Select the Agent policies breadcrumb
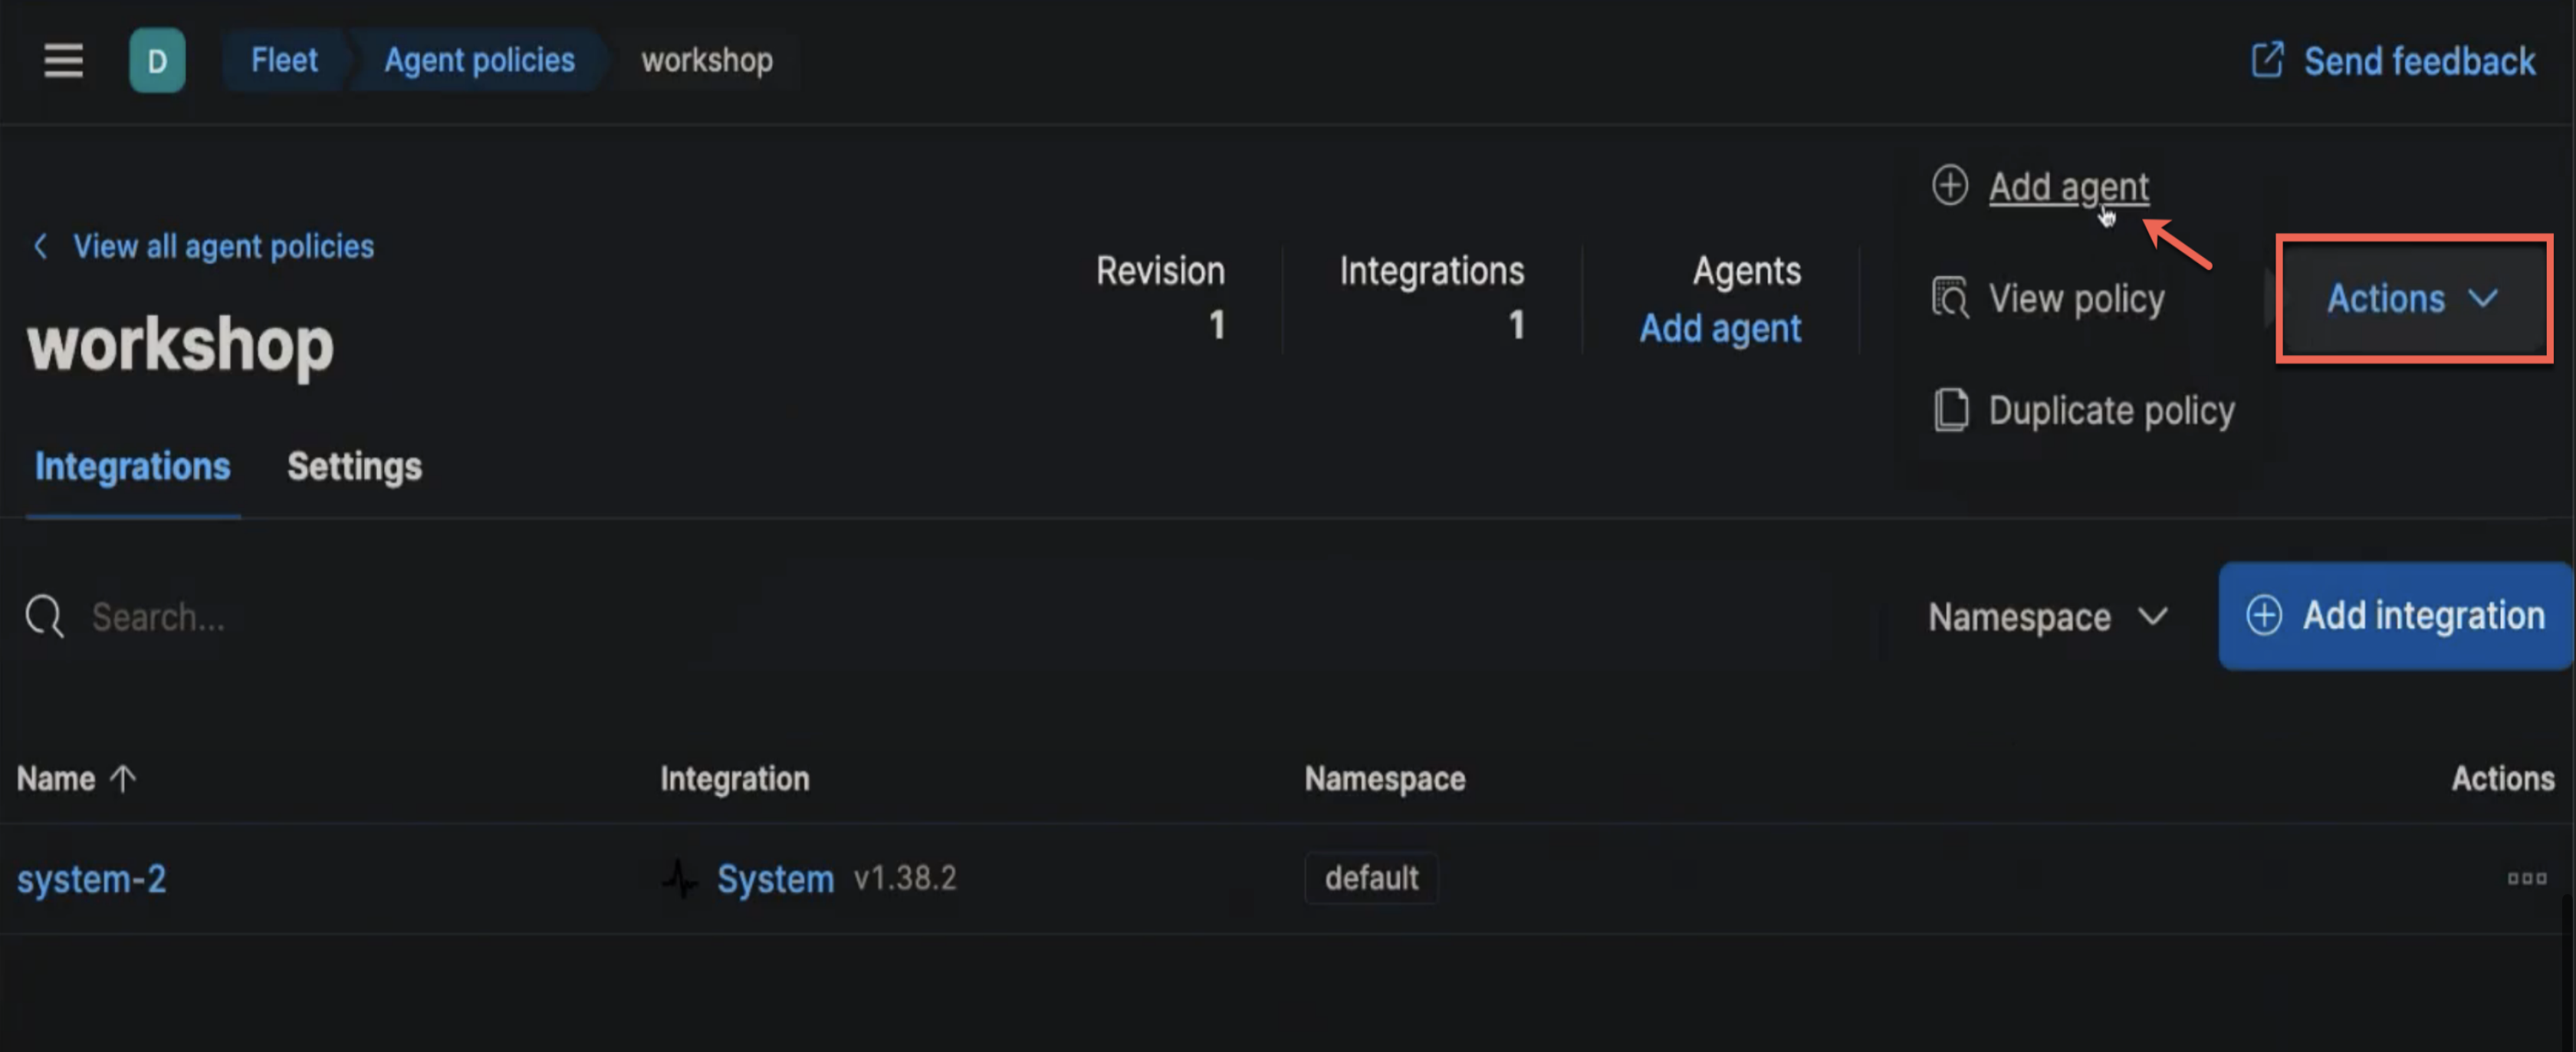 coord(479,60)
